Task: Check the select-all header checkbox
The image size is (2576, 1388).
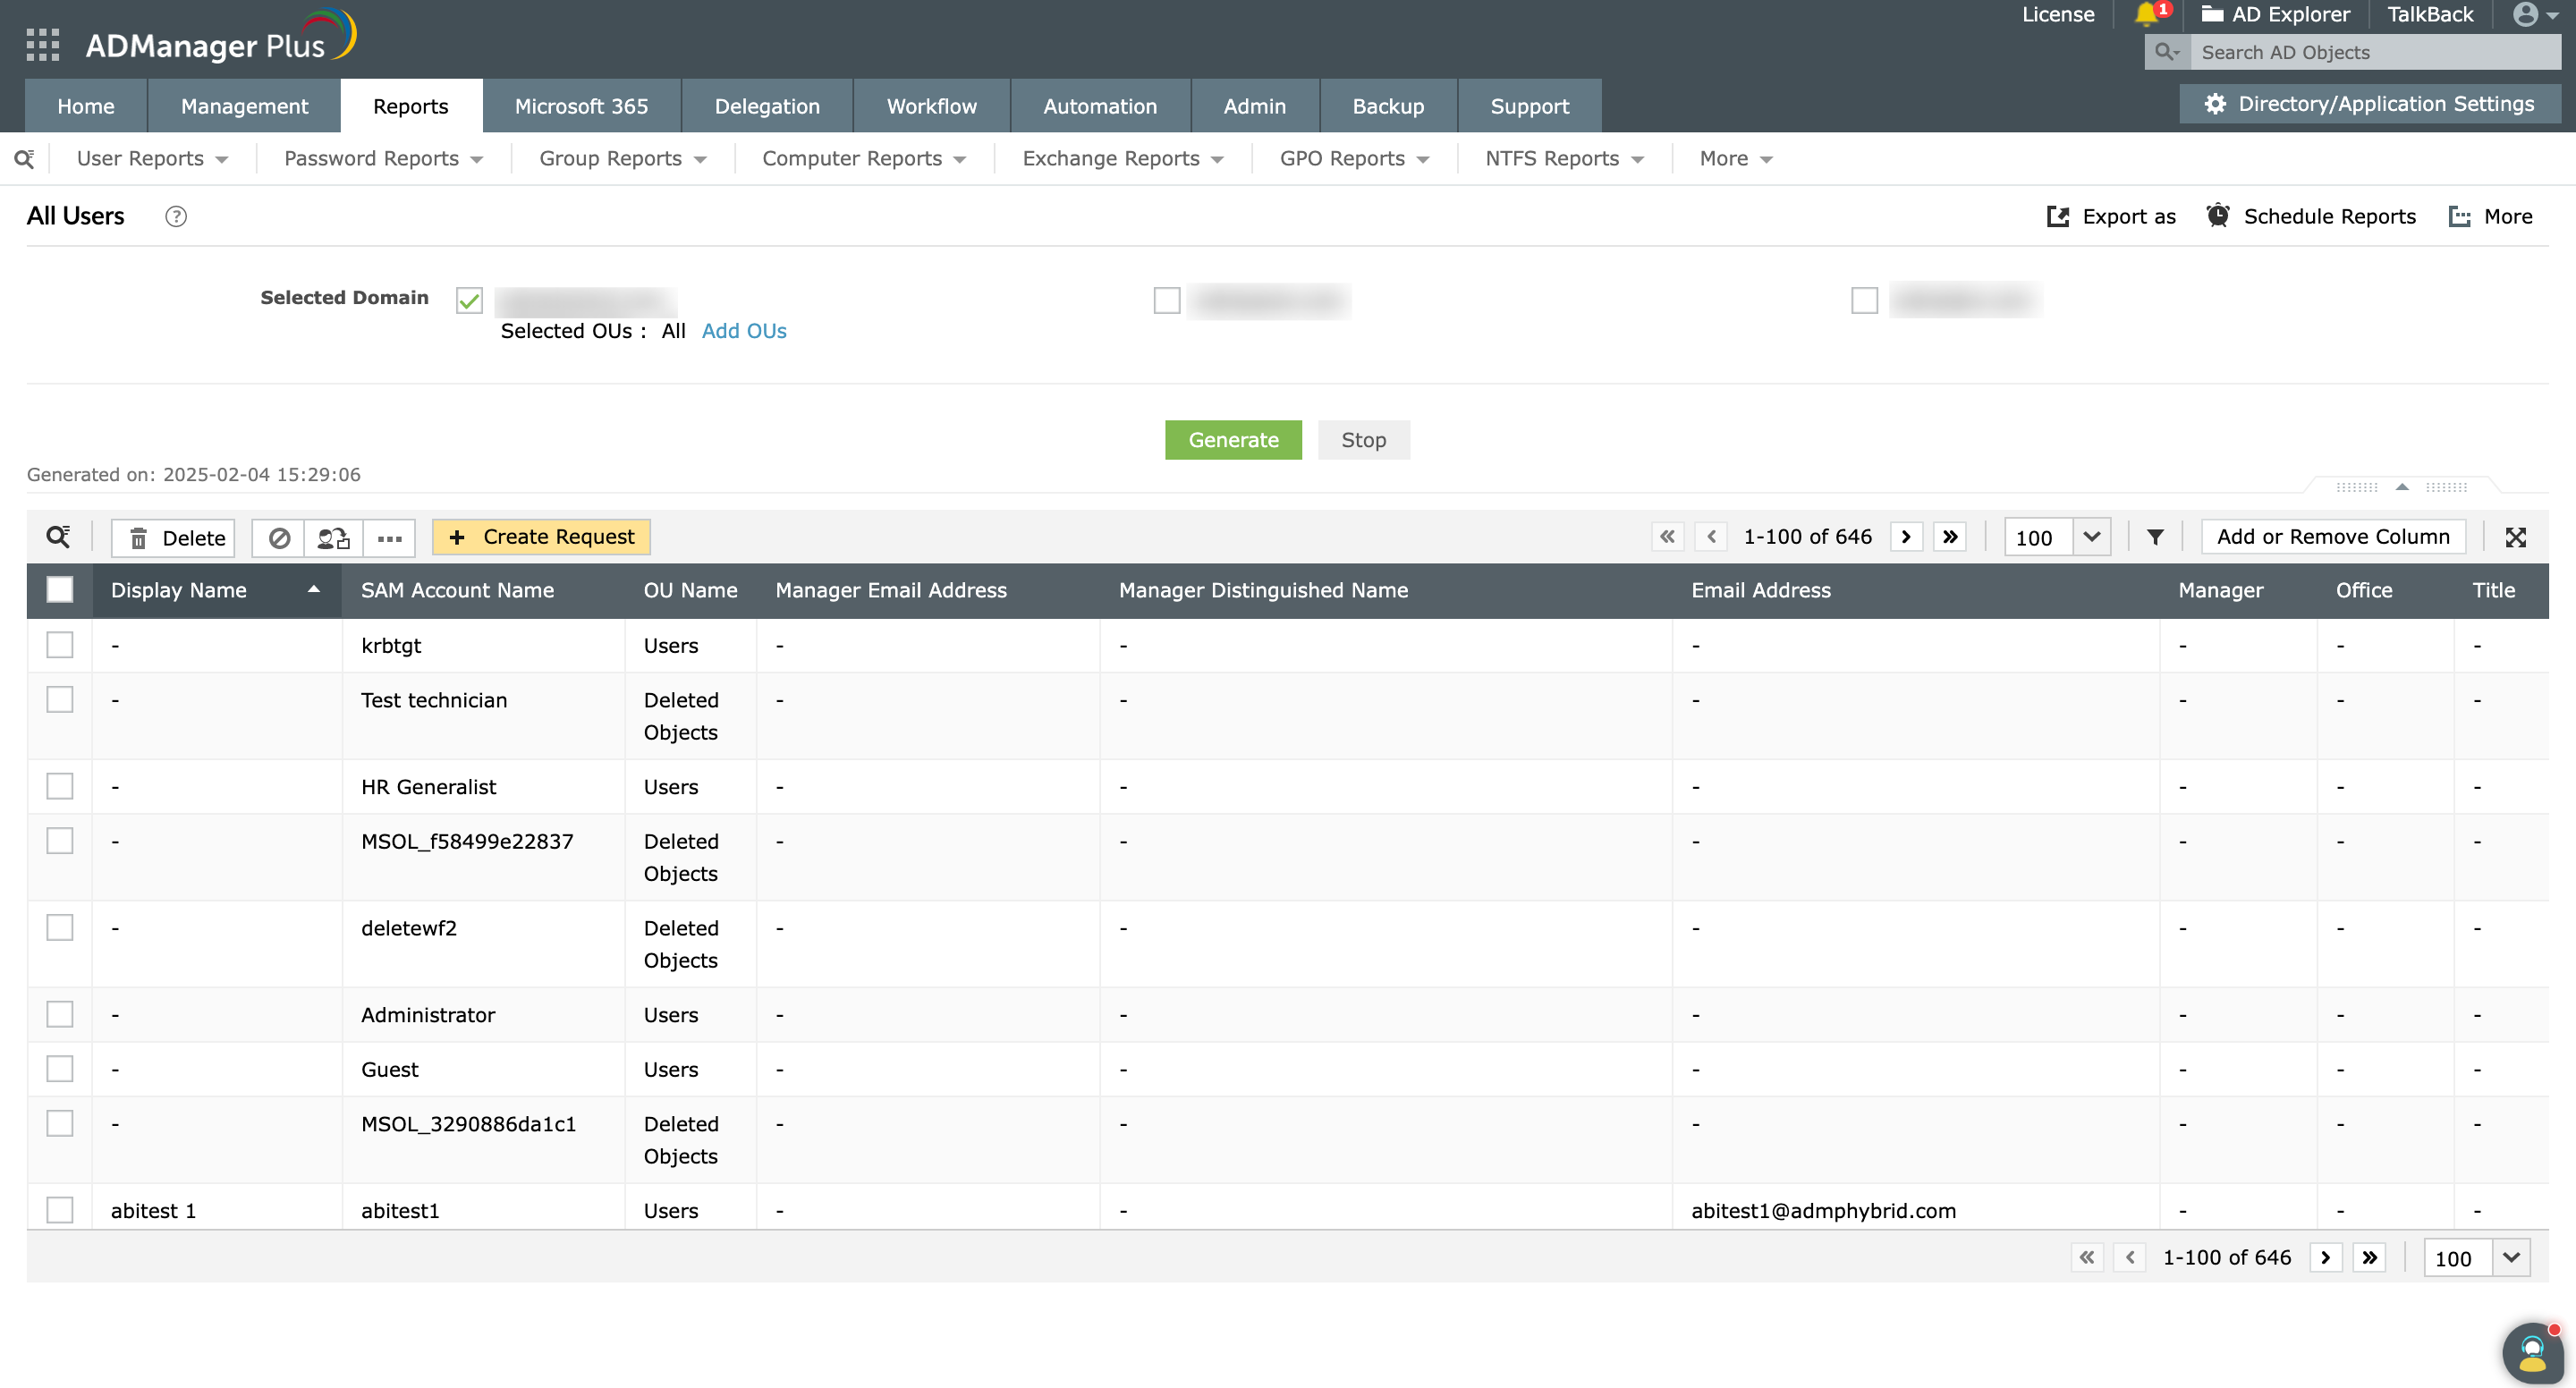Action: click(x=60, y=590)
